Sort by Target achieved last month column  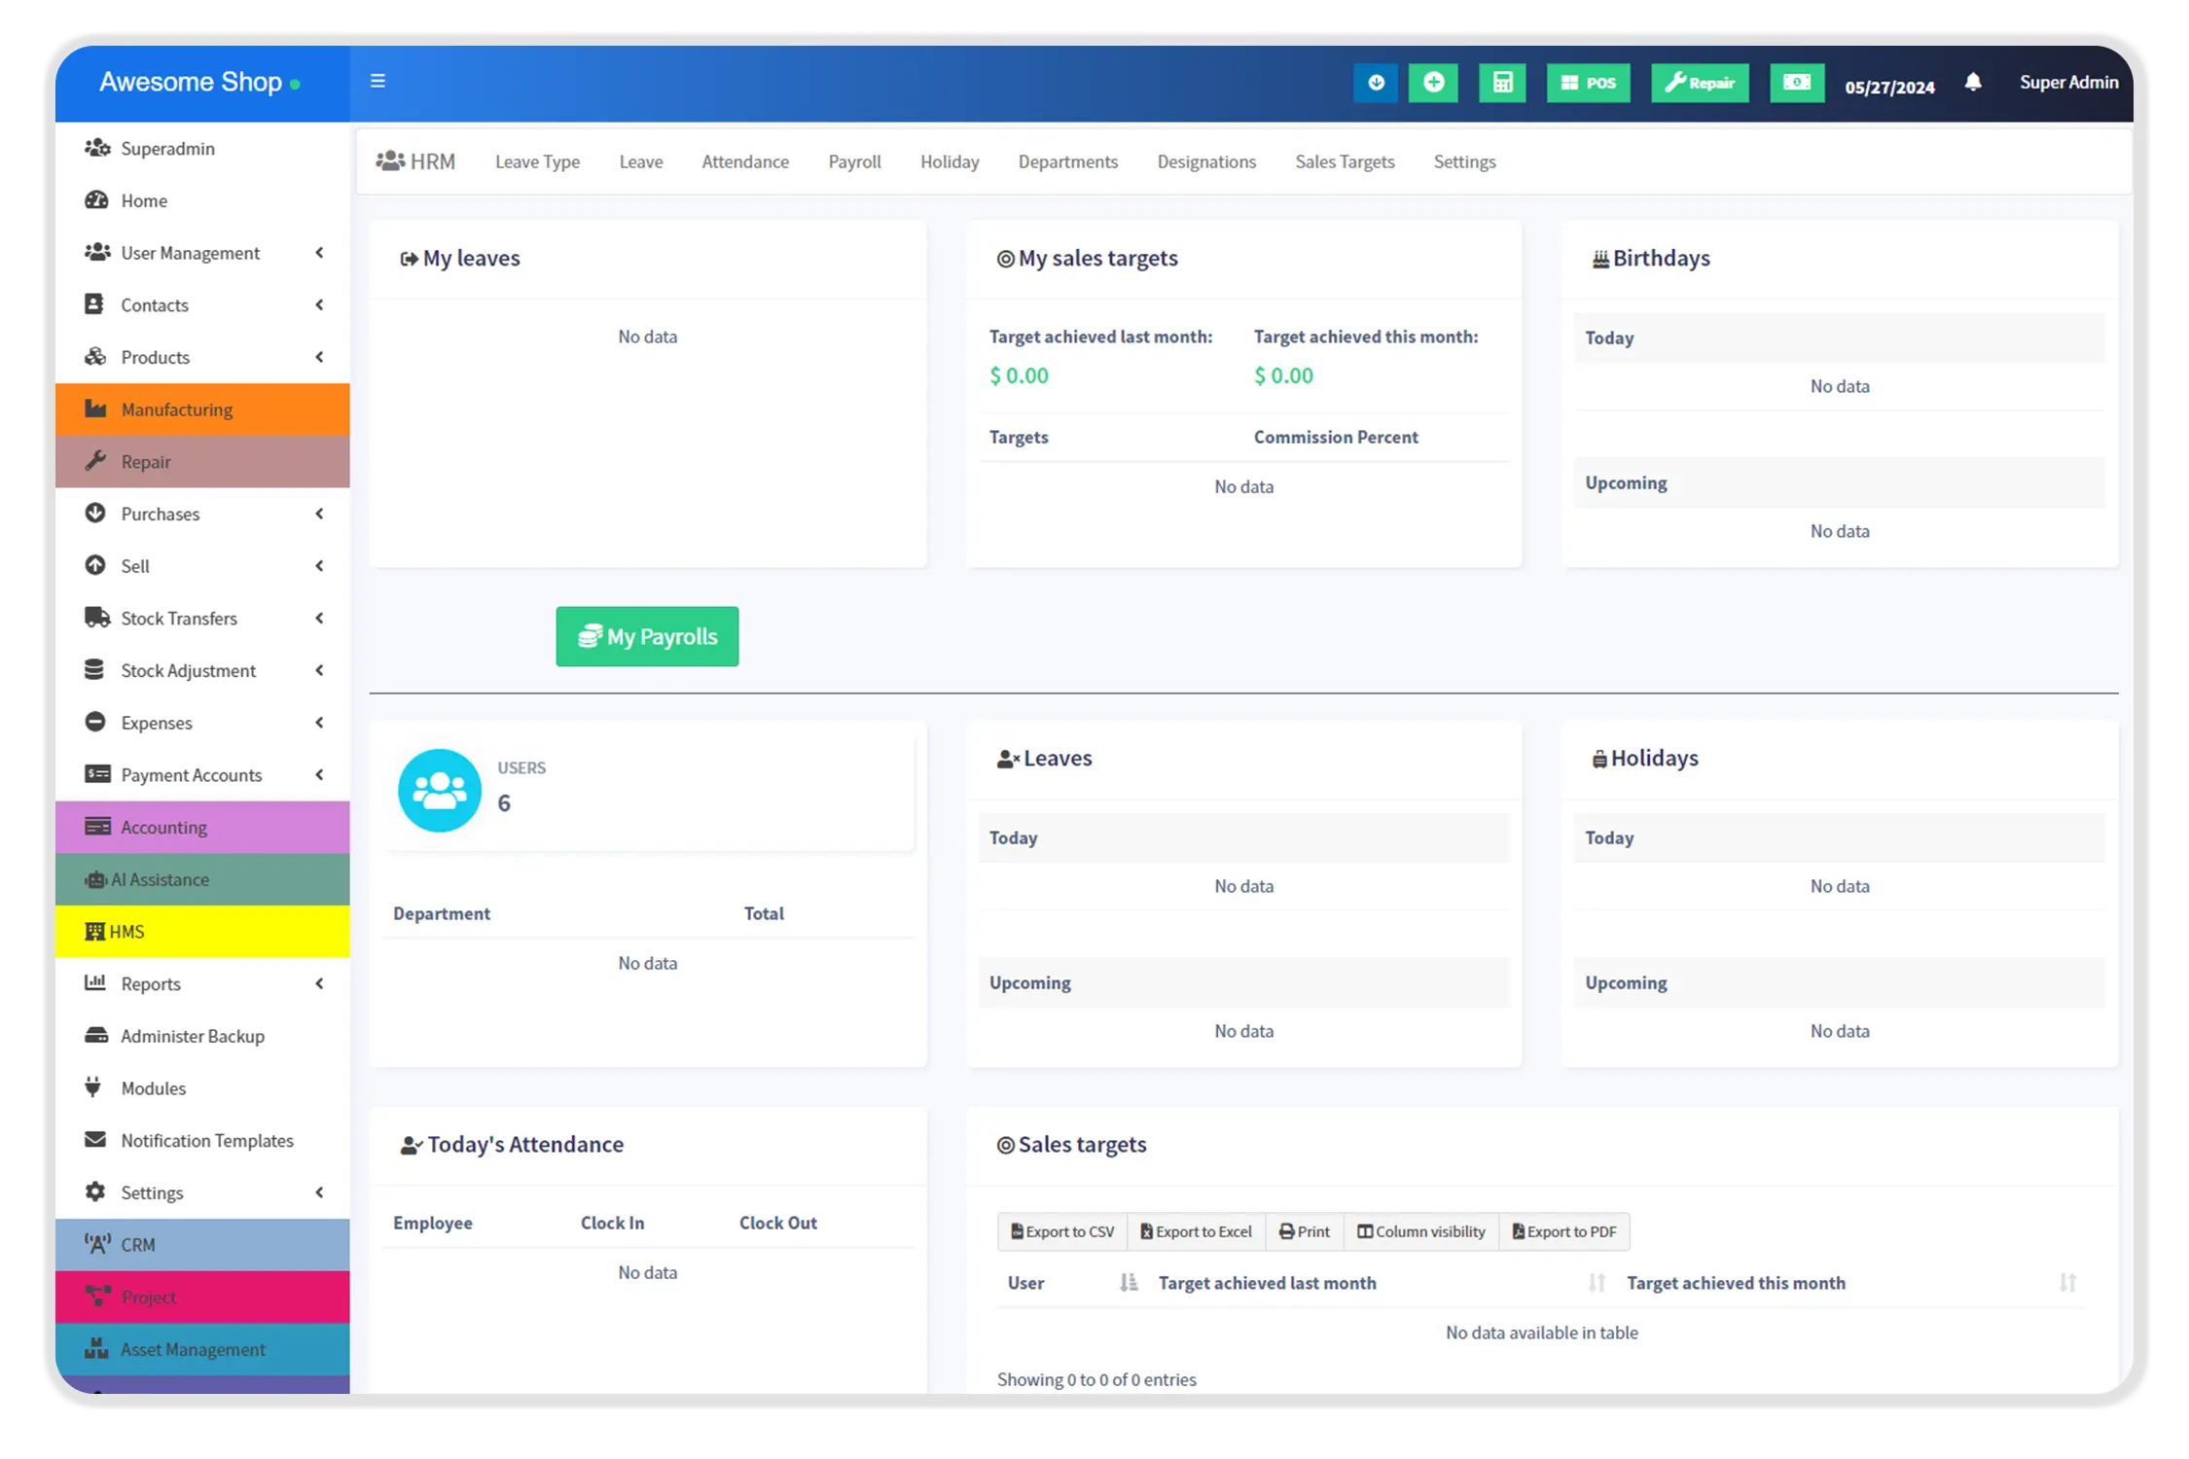click(1380, 1283)
